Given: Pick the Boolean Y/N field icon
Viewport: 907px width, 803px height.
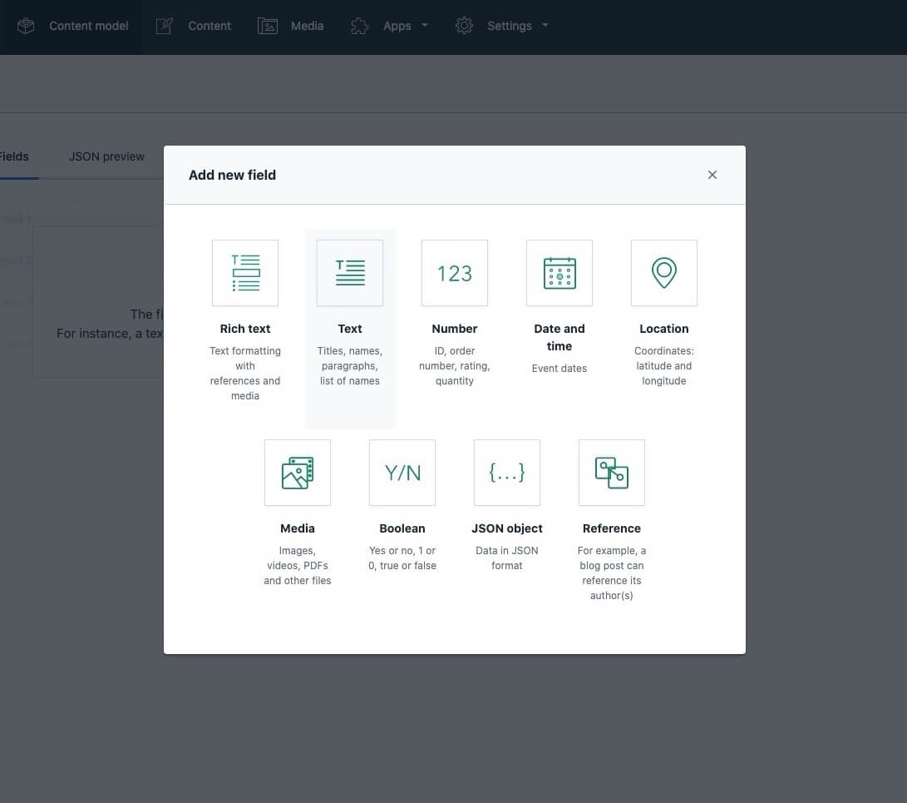Looking at the screenshot, I should pyautogui.click(x=402, y=473).
